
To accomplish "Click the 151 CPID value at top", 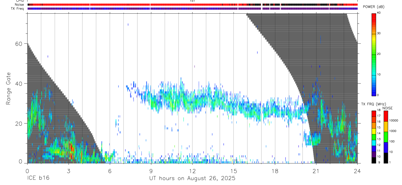I will tap(192, 1).
